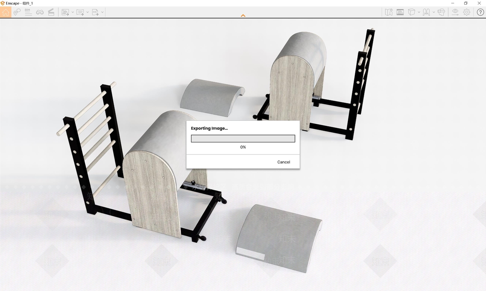
Task: Click the 0% progress label
Action: pyautogui.click(x=243, y=147)
